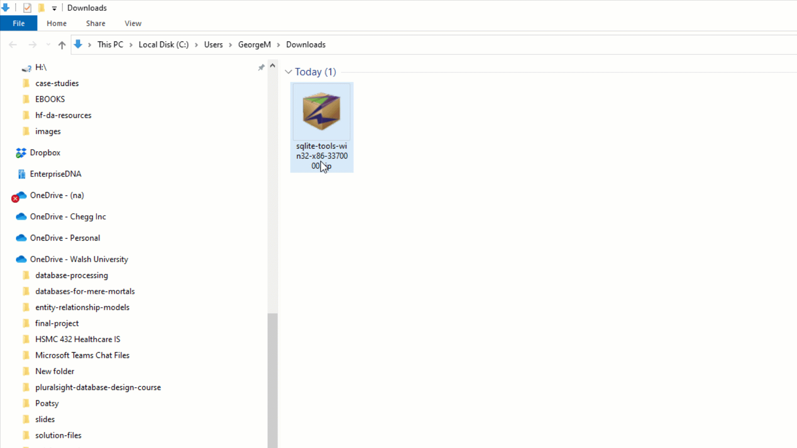Click the Back arrow navigation button
This screenshot has height=448, width=797.
(13, 45)
